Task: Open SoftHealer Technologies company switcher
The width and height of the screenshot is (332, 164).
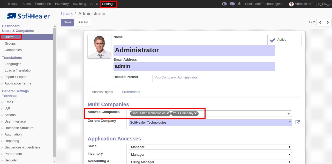Action: 265,4
